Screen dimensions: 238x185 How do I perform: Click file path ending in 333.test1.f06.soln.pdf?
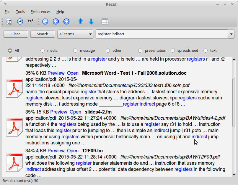[x=129, y=86]
